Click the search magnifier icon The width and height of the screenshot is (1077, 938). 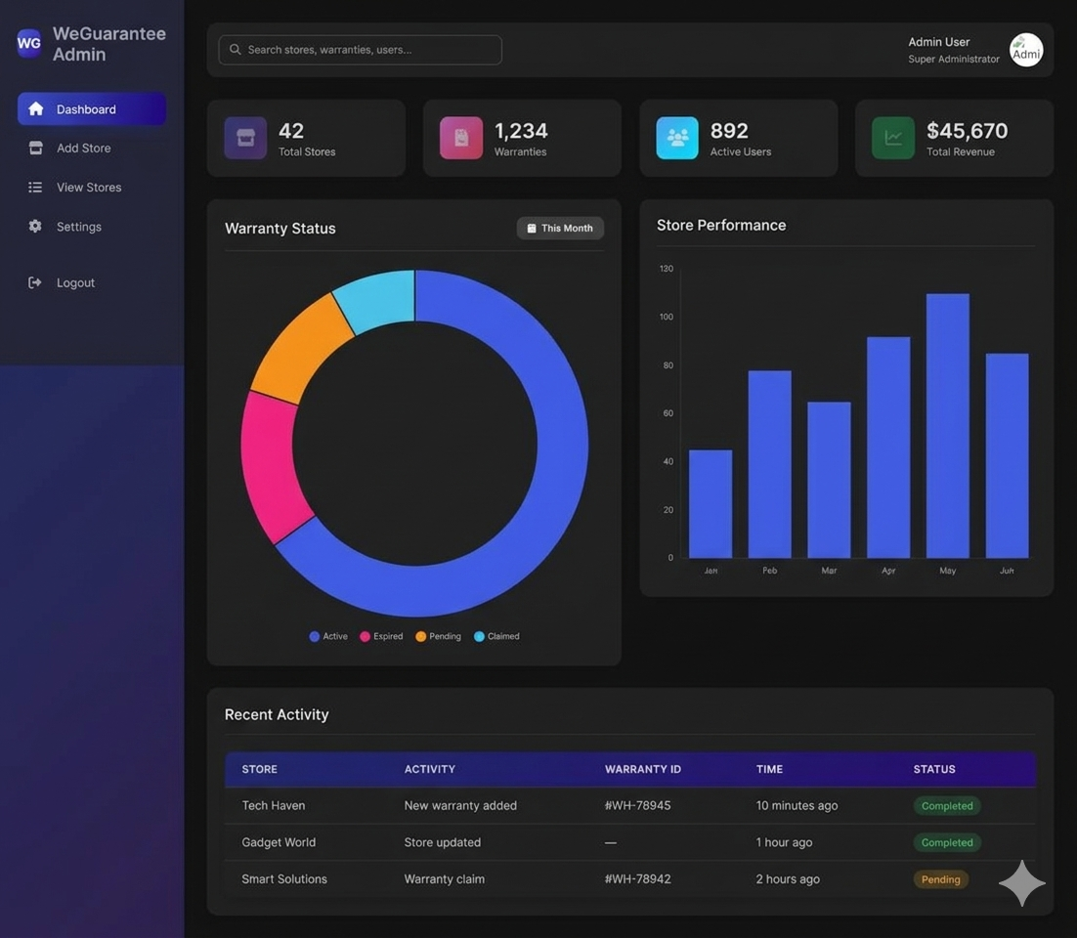point(235,50)
